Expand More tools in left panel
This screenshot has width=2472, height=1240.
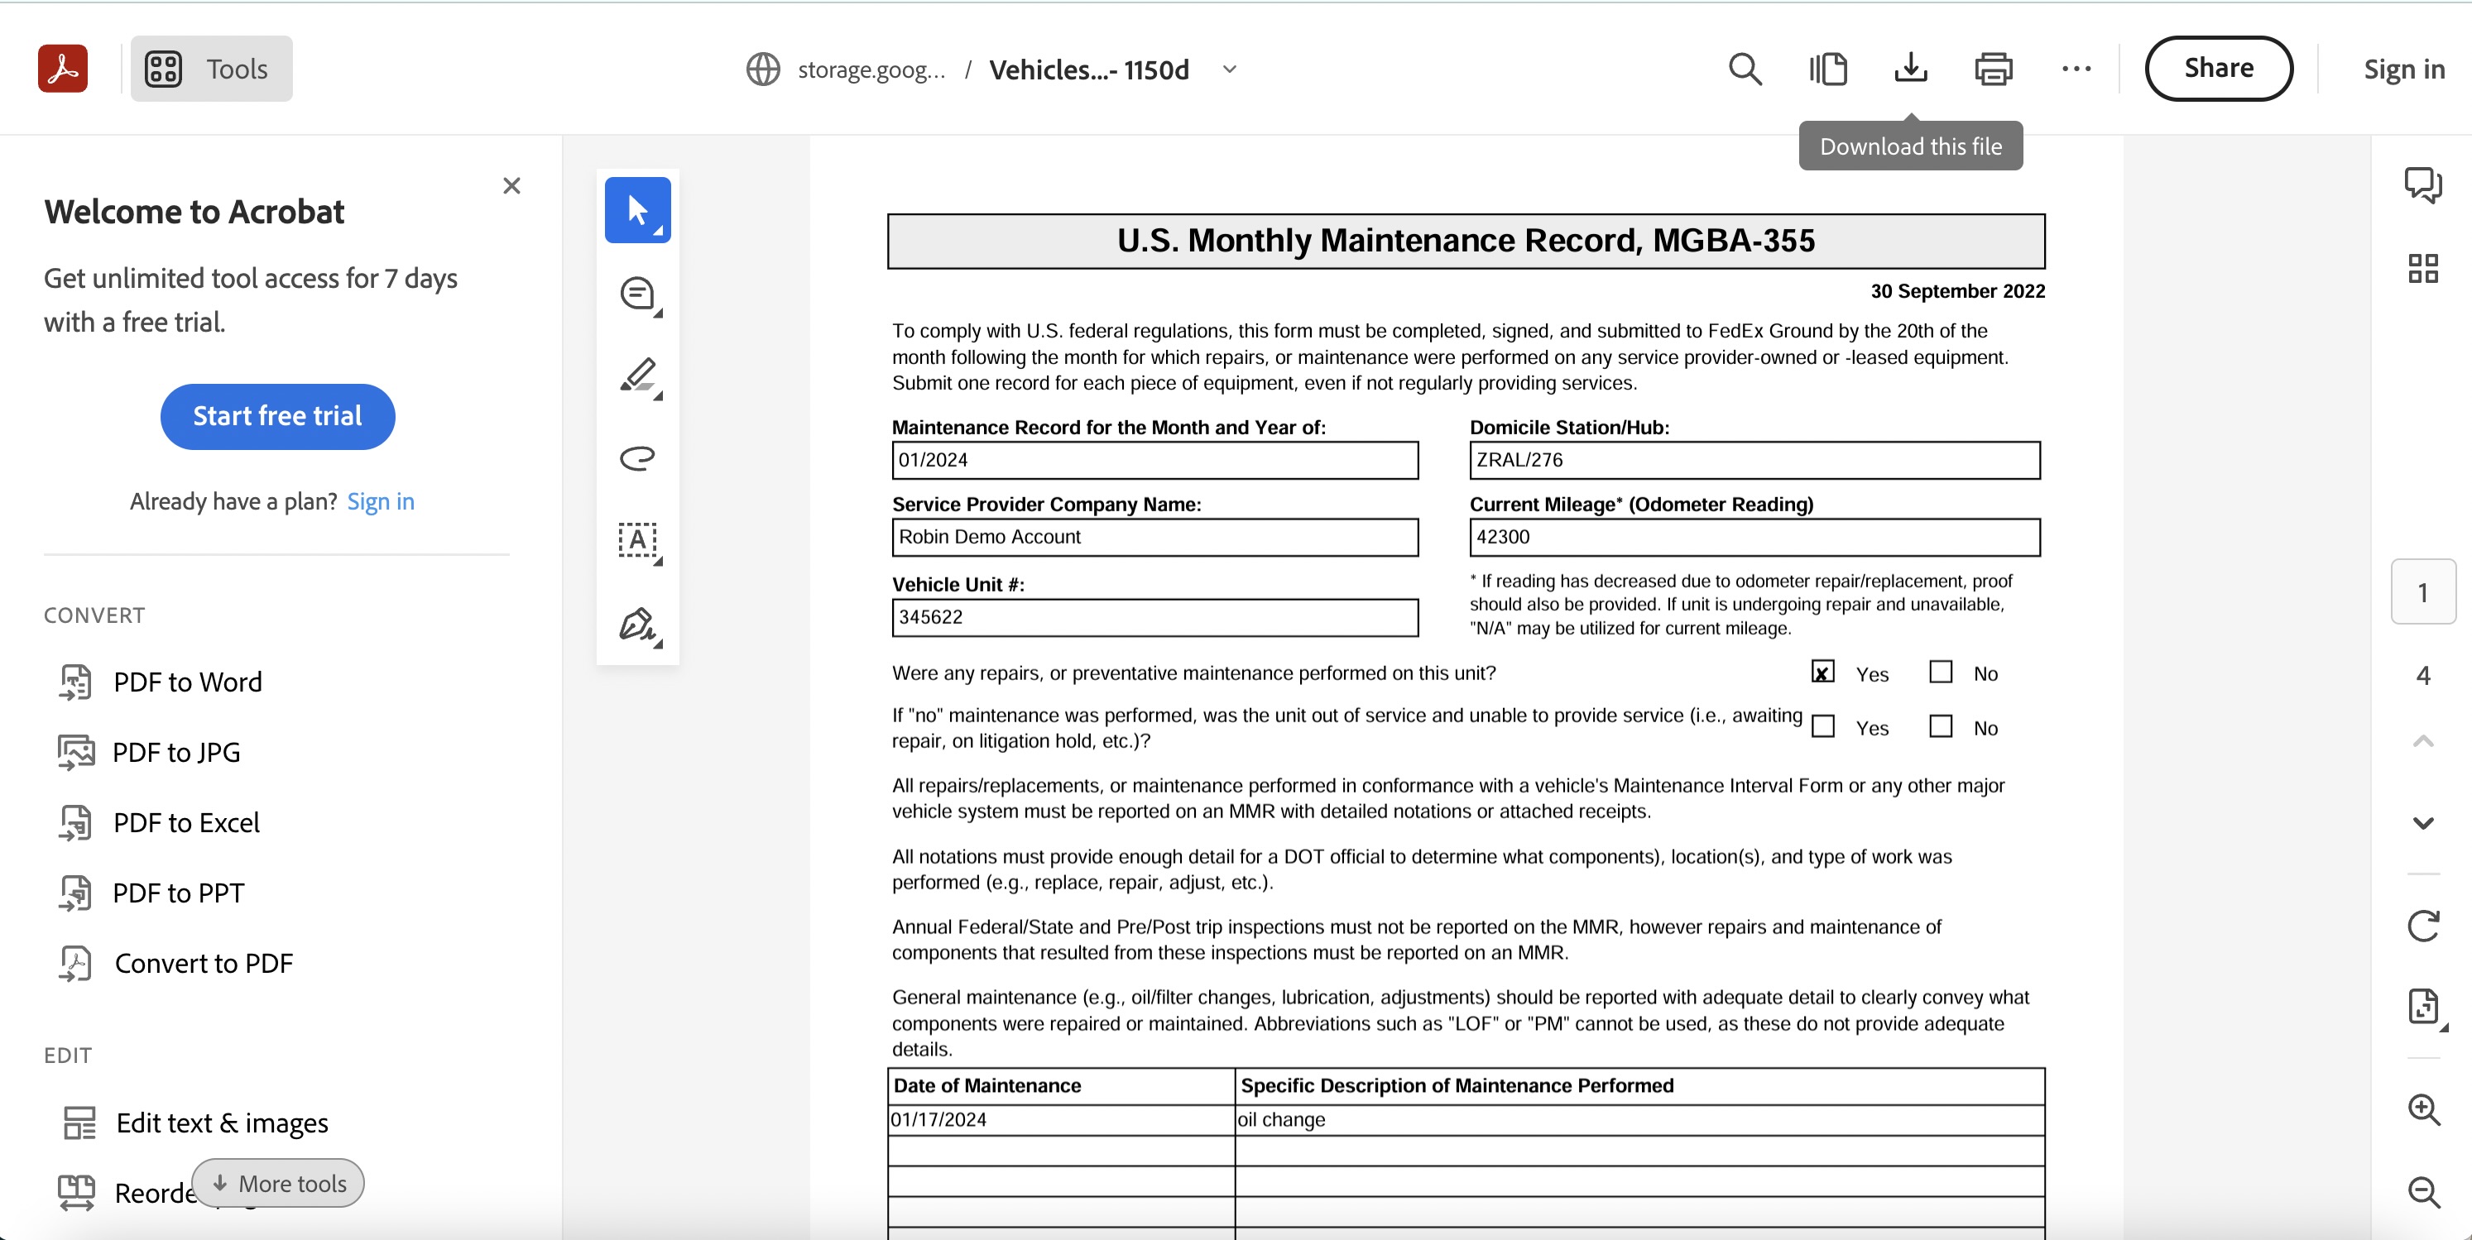pyautogui.click(x=278, y=1182)
